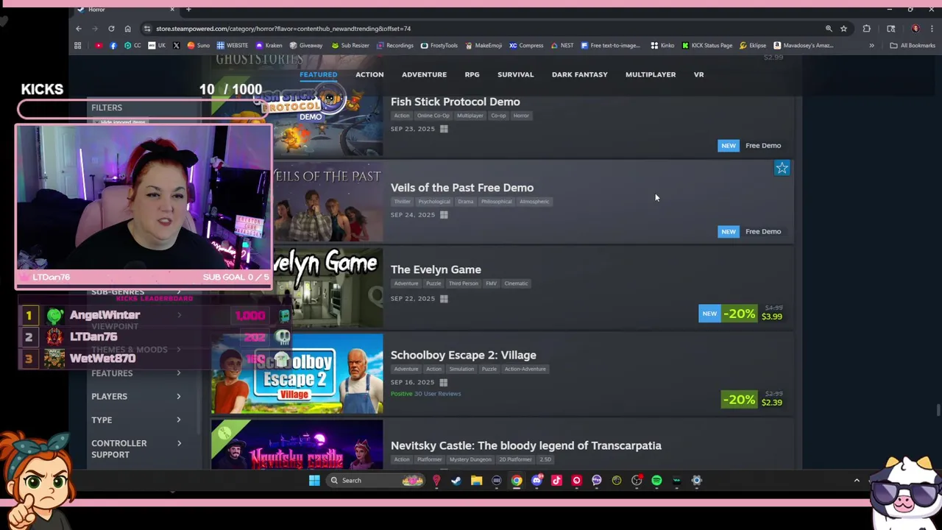Go to browser home page icon
This screenshot has height=530, width=942.
point(127,29)
